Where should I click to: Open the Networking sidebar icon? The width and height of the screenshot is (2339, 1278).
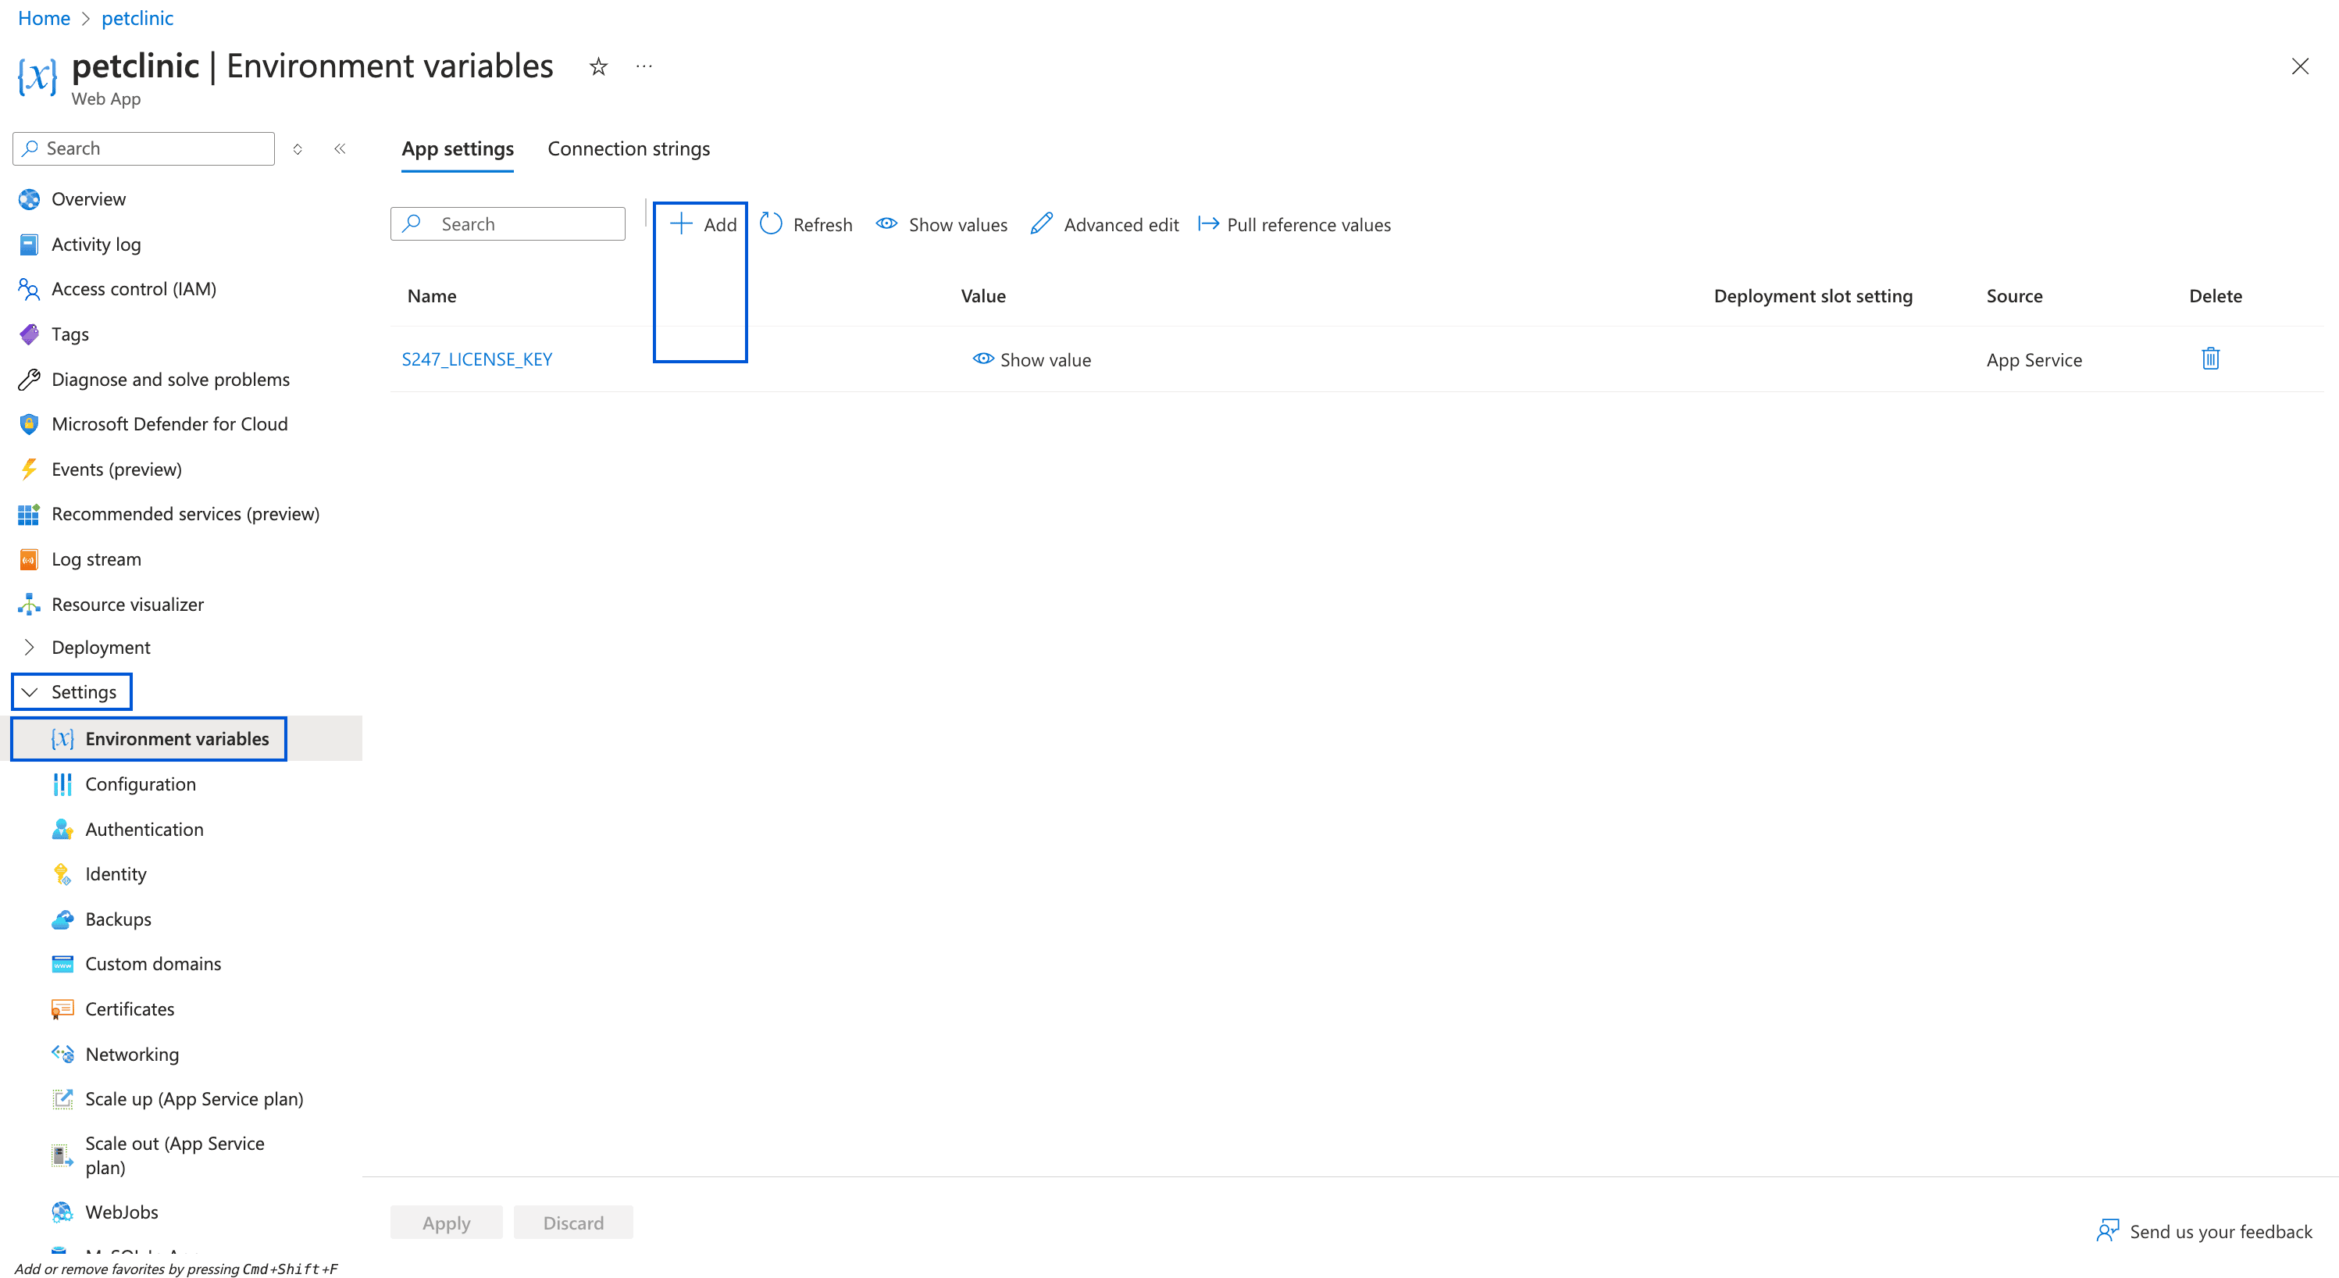click(x=62, y=1054)
